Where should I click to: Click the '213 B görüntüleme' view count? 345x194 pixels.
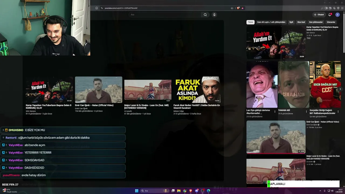tap(254, 117)
